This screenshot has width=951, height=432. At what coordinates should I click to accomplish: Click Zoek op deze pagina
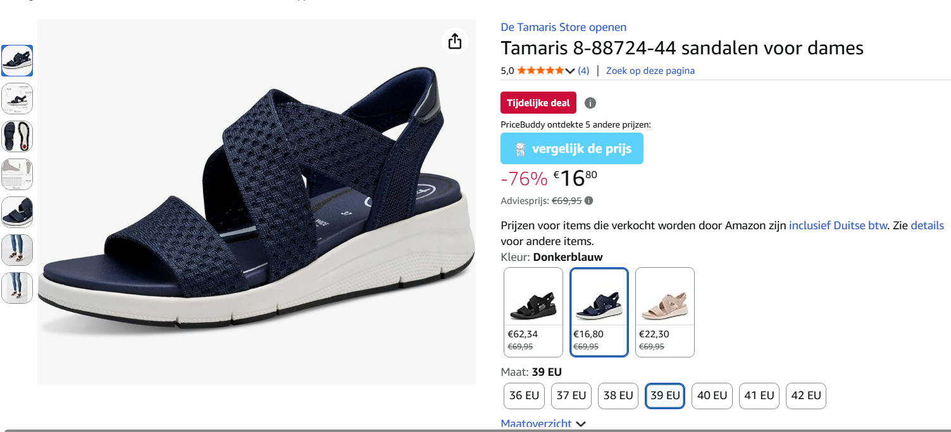[650, 70]
